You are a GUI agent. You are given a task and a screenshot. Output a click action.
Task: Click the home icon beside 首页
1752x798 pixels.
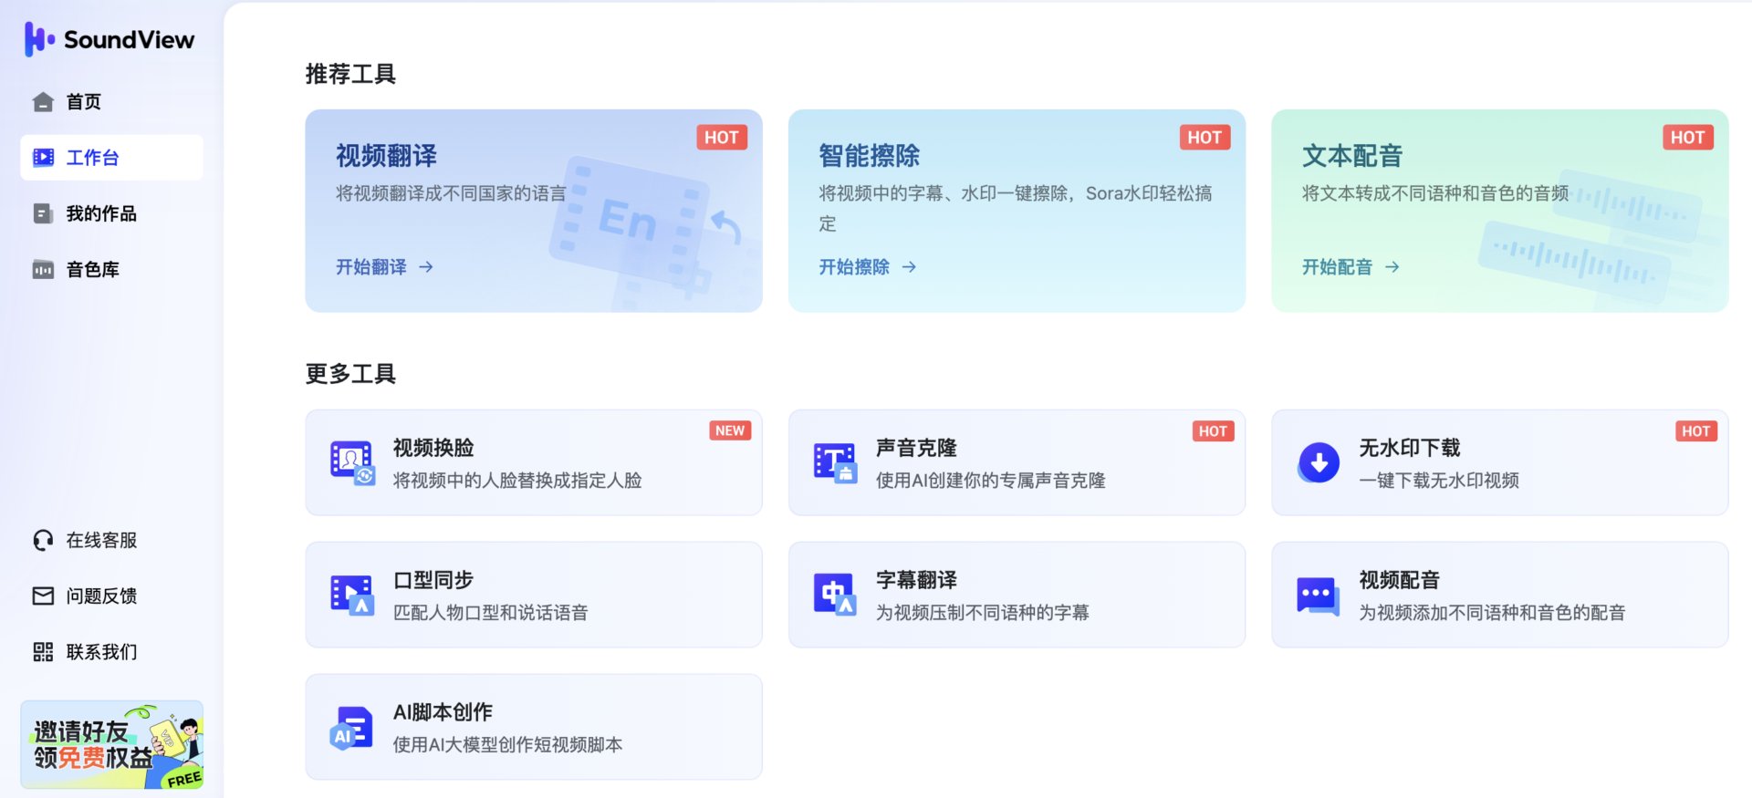(x=43, y=102)
